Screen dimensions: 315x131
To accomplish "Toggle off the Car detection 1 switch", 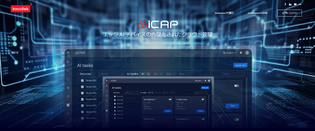I will (x=170, y=100).
